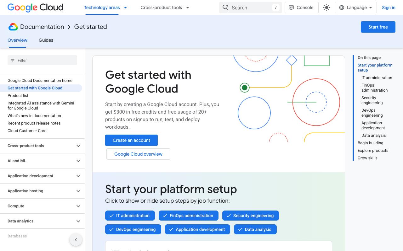403x251 pixels.
Task: Jump to Data analysis in page contents
Action: tap(374, 136)
